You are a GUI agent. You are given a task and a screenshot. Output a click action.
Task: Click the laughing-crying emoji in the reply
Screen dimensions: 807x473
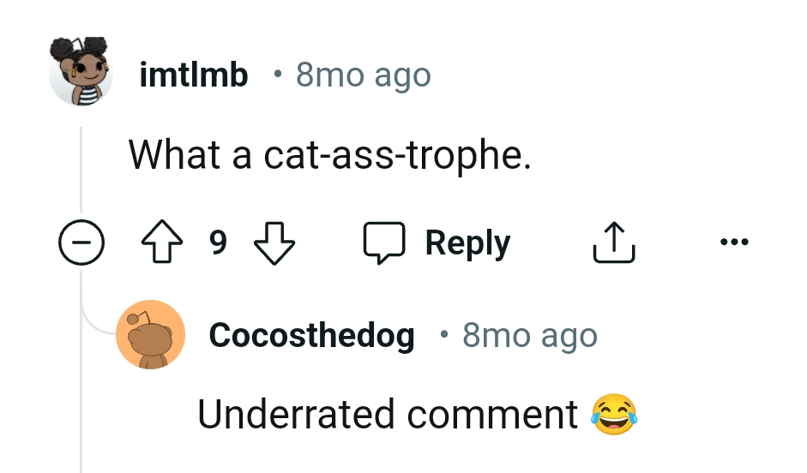pos(613,416)
